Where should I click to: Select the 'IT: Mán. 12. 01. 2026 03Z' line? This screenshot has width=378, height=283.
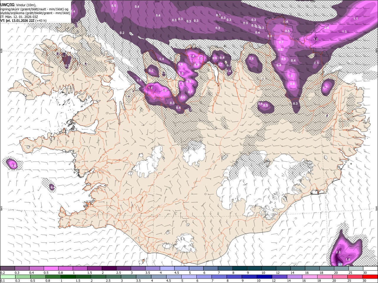click(19, 17)
